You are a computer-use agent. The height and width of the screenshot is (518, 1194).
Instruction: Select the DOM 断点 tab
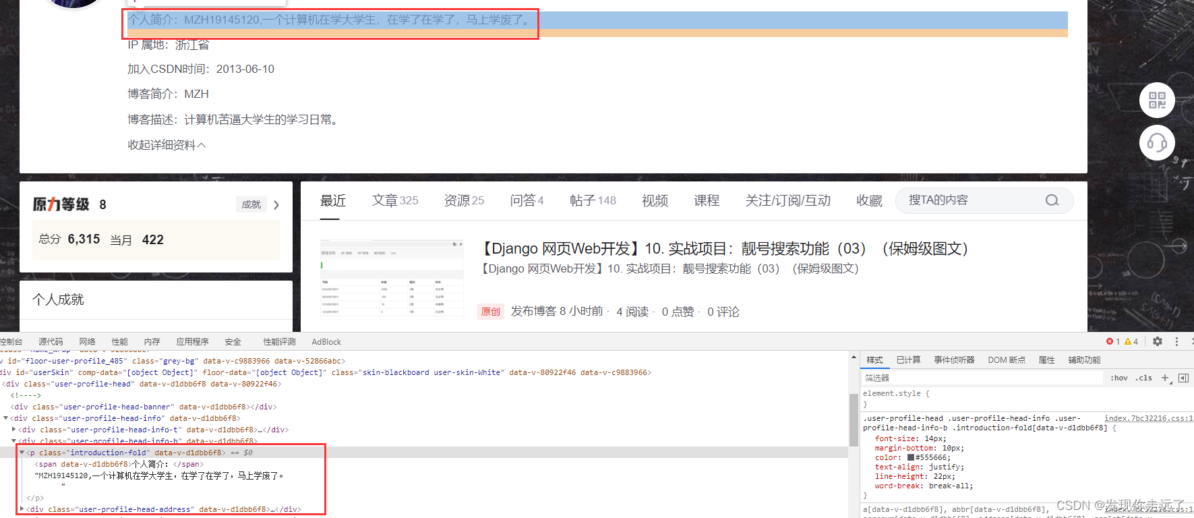(x=1007, y=360)
